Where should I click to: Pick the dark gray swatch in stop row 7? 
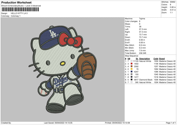132,77
